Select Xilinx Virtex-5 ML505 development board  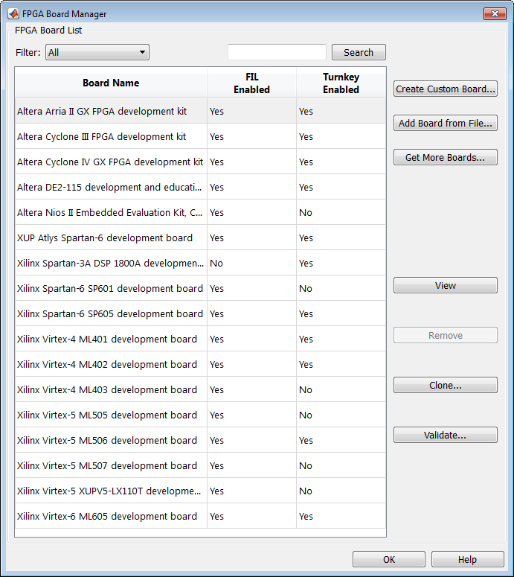pos(200,415)
